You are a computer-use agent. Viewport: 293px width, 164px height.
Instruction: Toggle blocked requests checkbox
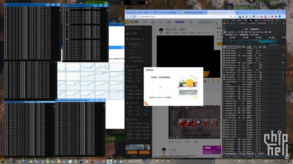239,35
